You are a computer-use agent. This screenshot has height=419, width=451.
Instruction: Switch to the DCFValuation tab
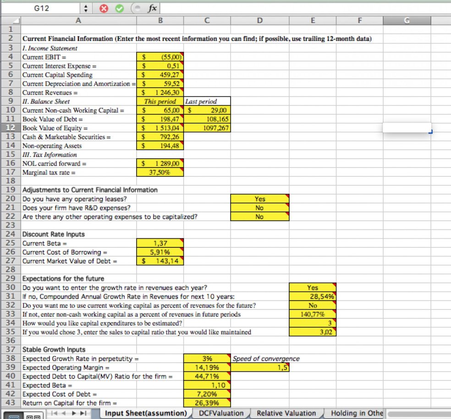click(221, 413)
